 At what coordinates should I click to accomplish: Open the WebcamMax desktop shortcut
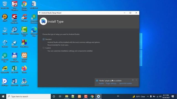pos(14,31)
